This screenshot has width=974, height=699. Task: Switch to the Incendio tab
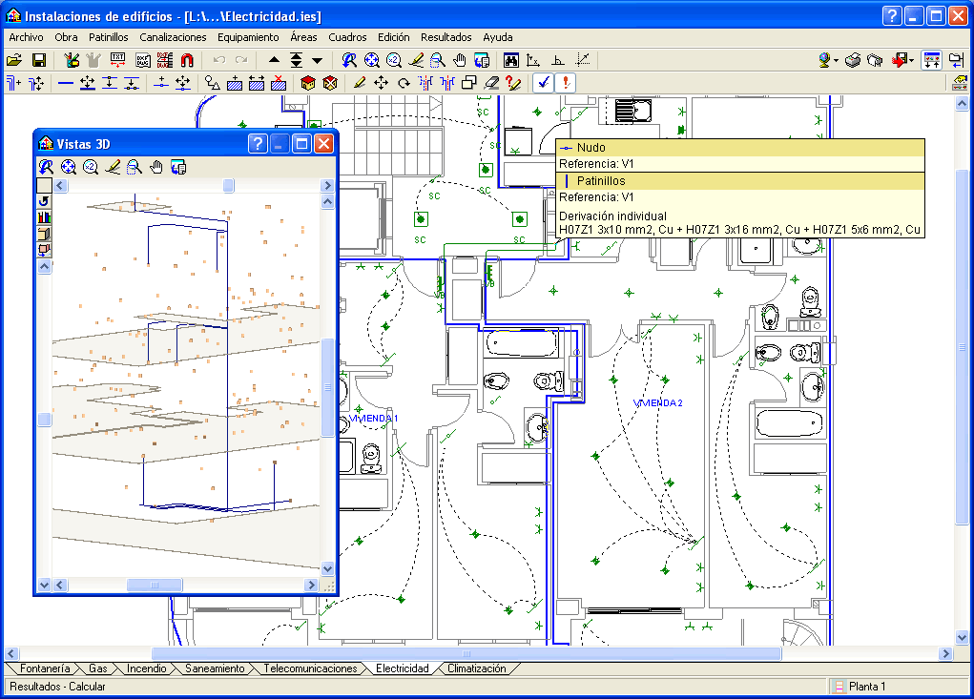click(147, 668)
